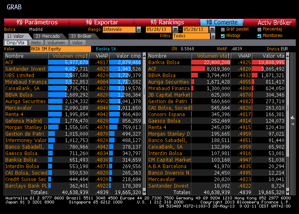Click 96) Exportar button

click(102, 22)
